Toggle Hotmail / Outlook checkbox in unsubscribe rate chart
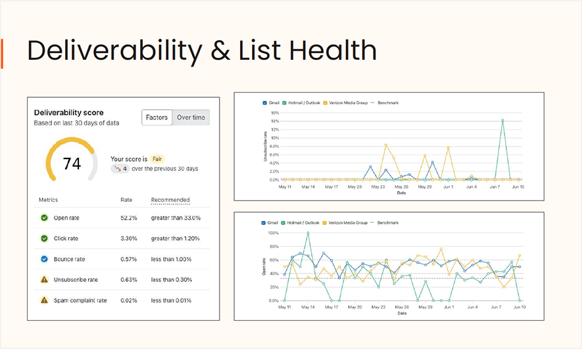 285,103
